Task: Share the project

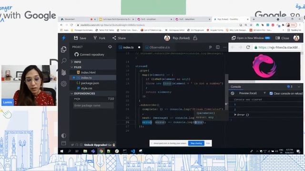Action: pos(119,38)
